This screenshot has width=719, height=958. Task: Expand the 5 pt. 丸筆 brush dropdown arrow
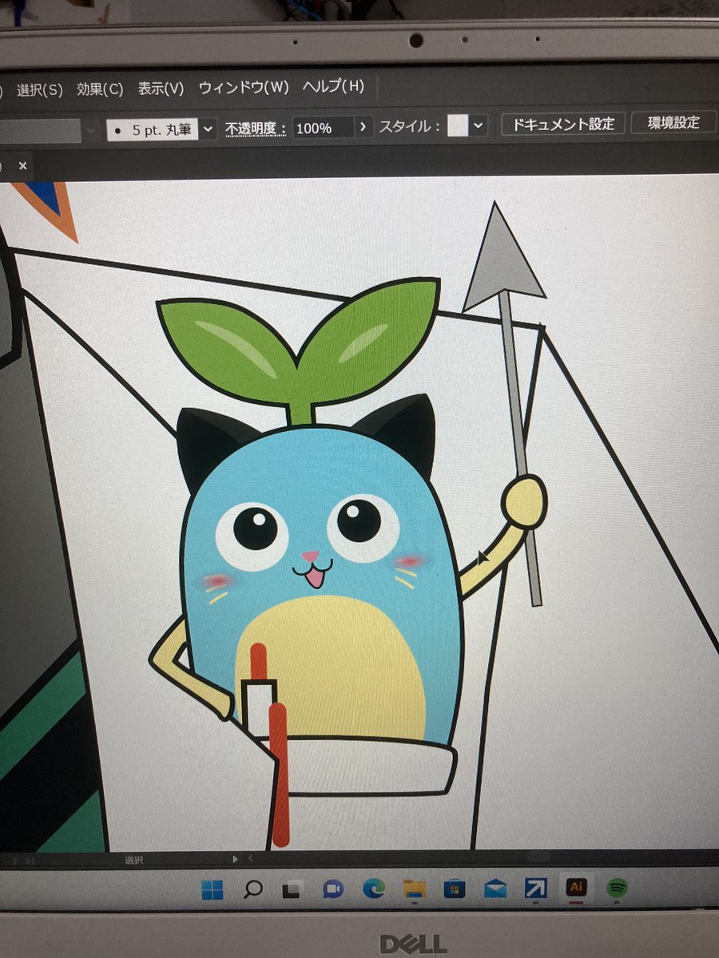click(x=209, y=129)
